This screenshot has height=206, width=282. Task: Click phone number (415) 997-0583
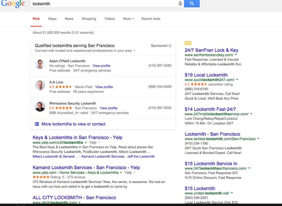click(160, 65)
